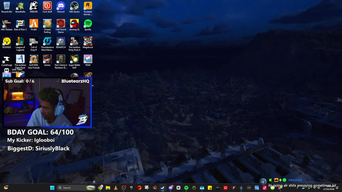Image resolution: width=342 pixels, height=192 pixels.
Task: Open the TF app taskbar icon
Action: click(233, 188)
